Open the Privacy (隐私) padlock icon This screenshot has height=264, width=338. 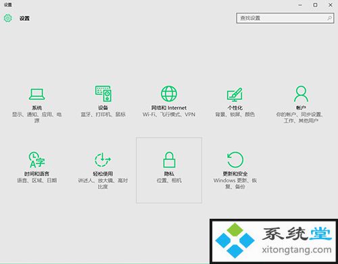[x=169, y=159]
